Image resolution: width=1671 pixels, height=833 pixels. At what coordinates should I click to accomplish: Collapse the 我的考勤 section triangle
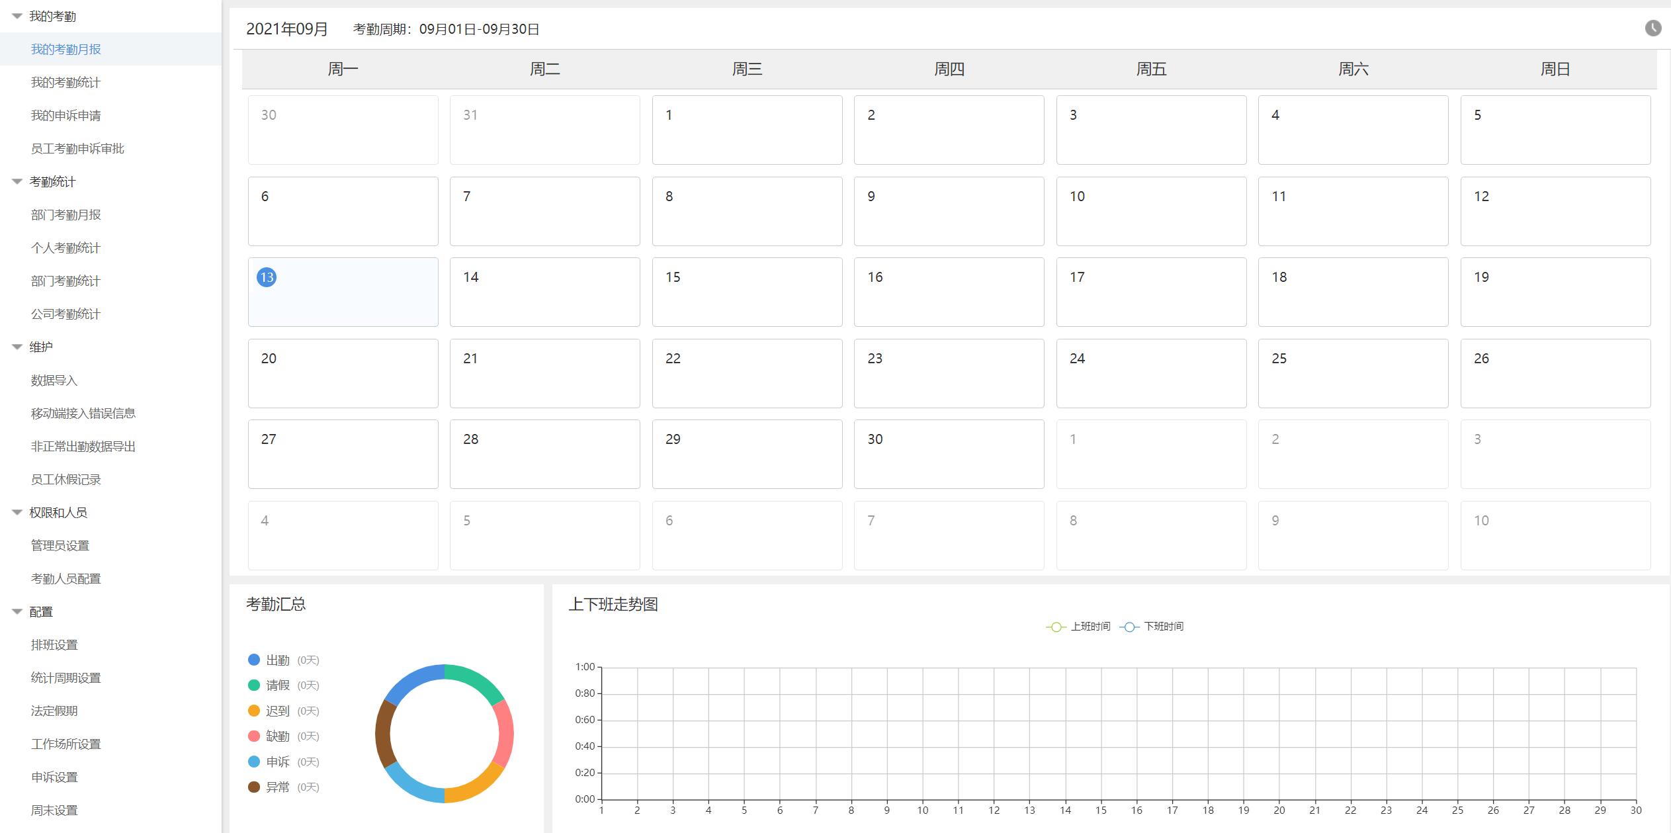(17, 17)
